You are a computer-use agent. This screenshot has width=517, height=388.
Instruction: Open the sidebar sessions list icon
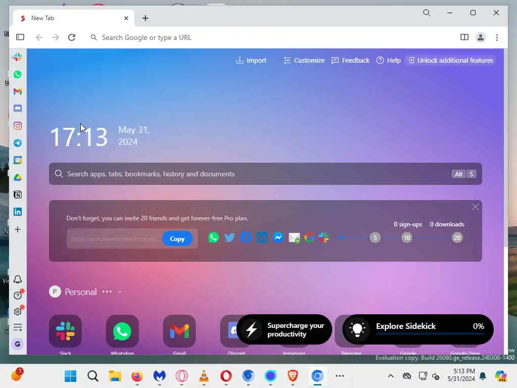(18, 327)
